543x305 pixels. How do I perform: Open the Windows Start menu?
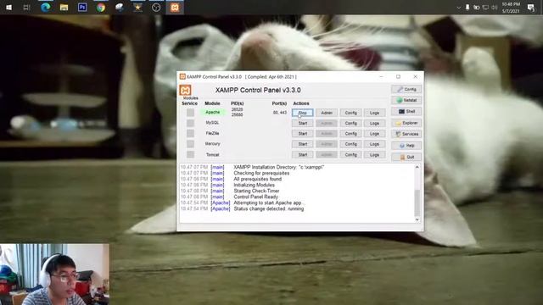pyautogui.click(x=9, y=8)
